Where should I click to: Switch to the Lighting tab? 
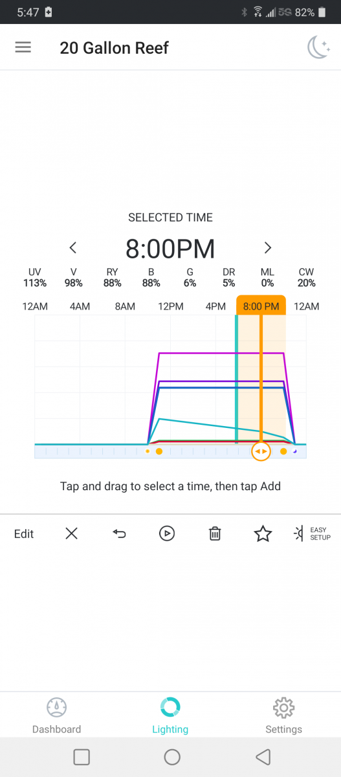[170, 715]
